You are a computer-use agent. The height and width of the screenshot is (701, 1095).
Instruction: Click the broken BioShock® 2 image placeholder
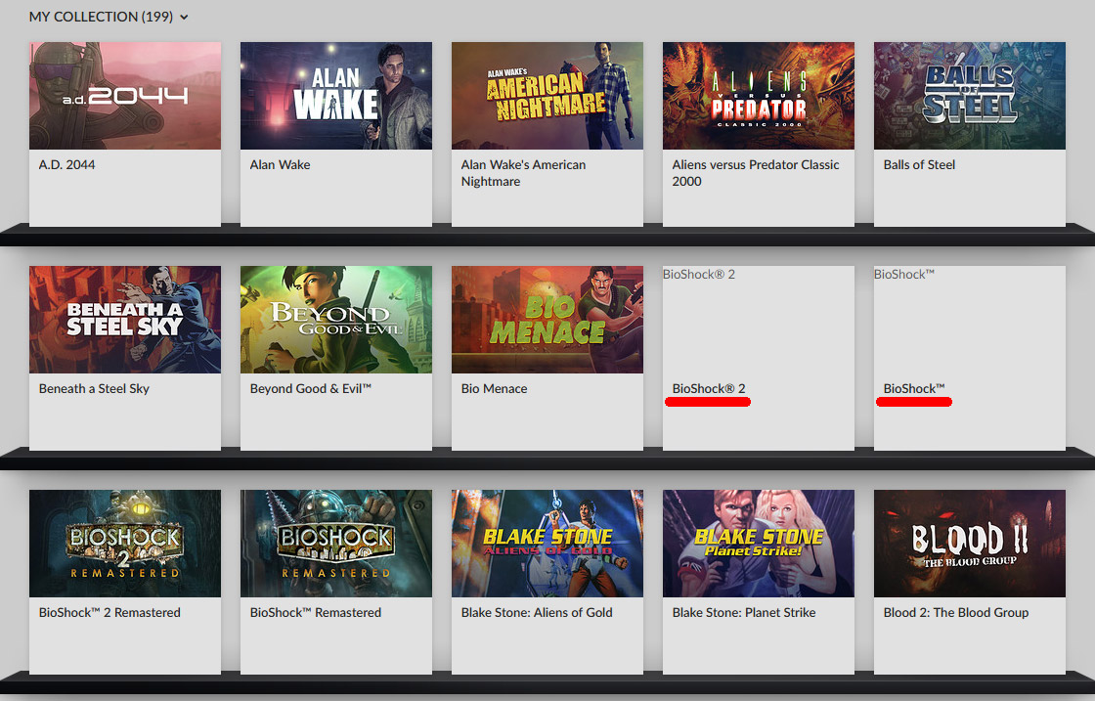759,320
